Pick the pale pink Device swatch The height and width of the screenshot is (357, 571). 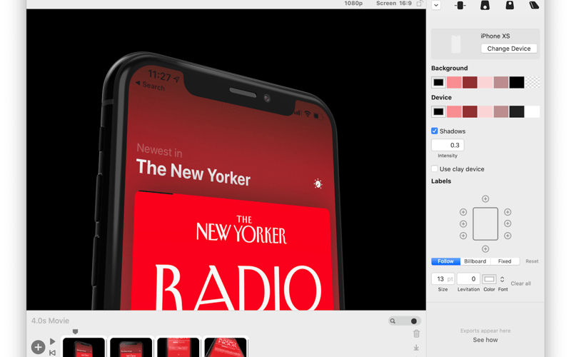click(x=485, y=111)
